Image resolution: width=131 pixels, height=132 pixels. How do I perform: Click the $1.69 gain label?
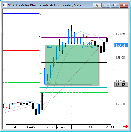pyautogui.click(x=87, y=44)
